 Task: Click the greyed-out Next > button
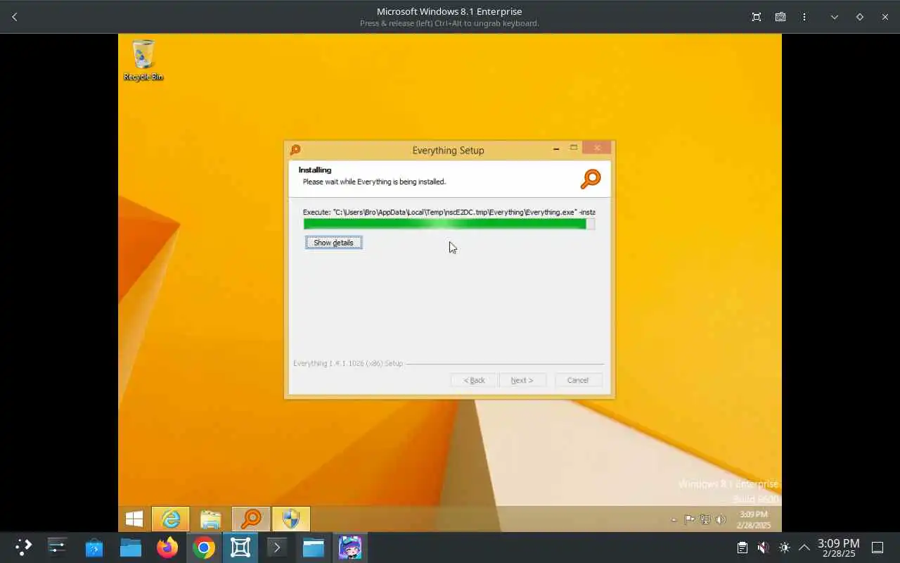click(522, 380)
